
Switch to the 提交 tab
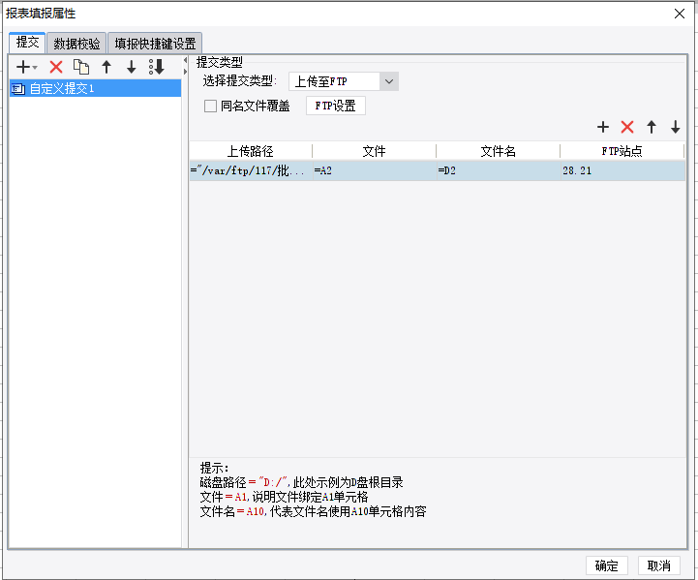point(28,43)
